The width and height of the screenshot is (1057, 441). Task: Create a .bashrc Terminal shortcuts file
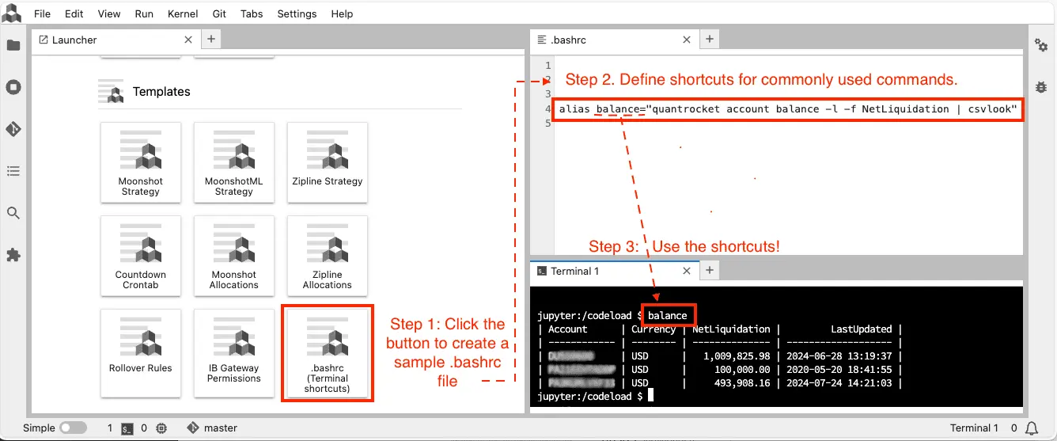point(327,352)
